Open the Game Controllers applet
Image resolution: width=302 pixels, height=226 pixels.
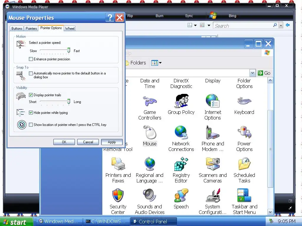(x=150, y=102)
